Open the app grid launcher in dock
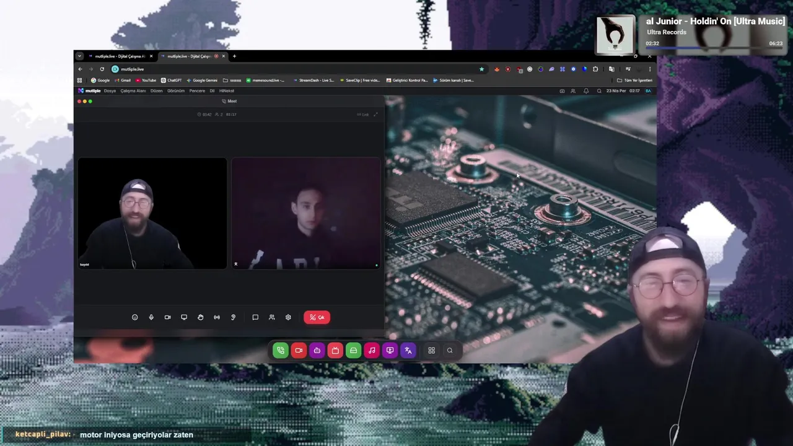This screenshot has height=446, width=793. [431, 351]
